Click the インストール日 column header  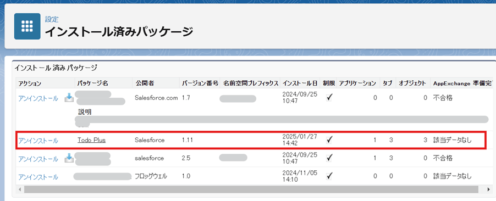click(300, 83)
